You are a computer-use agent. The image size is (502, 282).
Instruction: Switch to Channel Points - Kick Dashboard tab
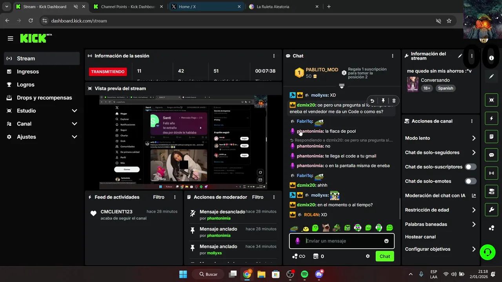[127, 7]
